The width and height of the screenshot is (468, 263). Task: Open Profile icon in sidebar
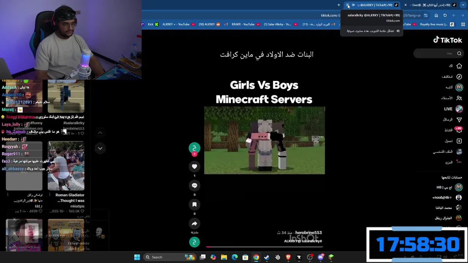(x=459, y=152)
